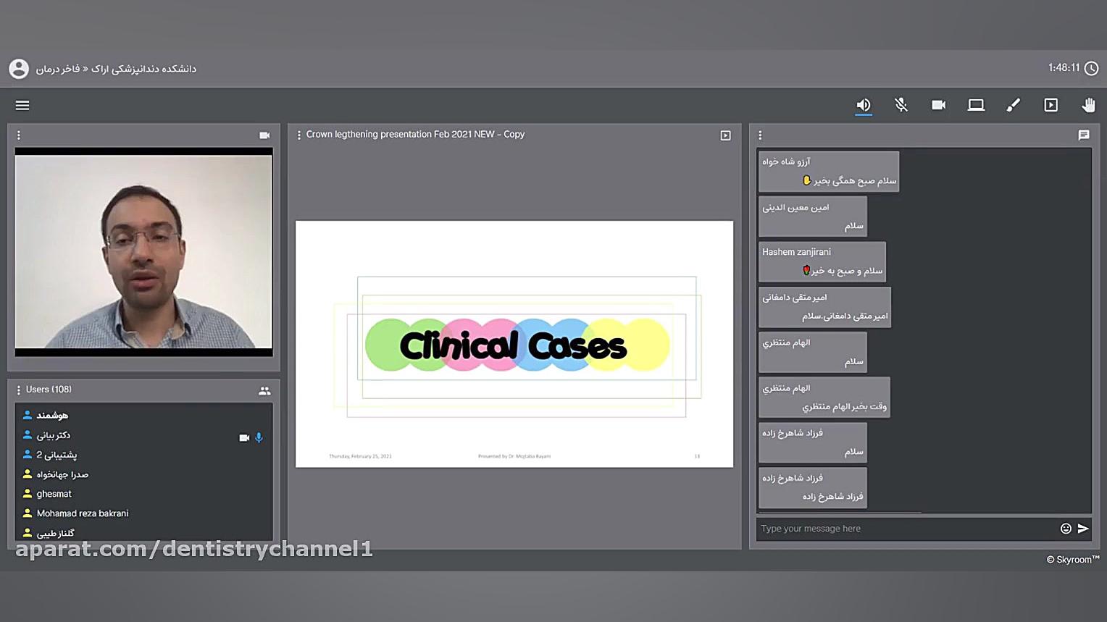Unmute the microphone in the toolbar
Viewport: 1107px width, 622px height.
point(901,106)
